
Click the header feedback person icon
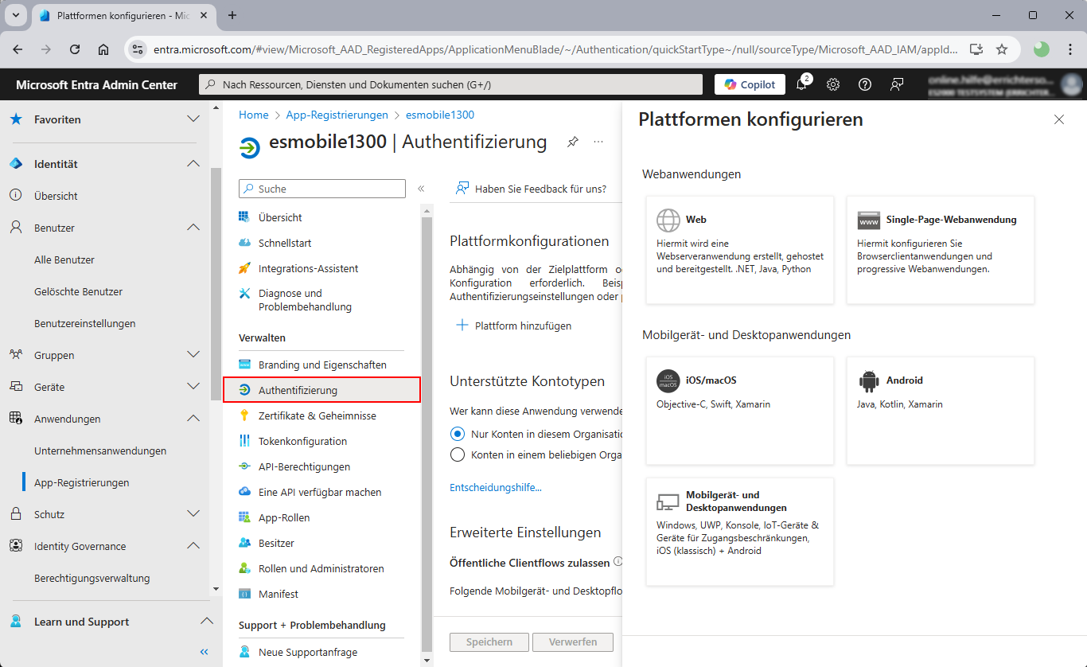(897, 84)
